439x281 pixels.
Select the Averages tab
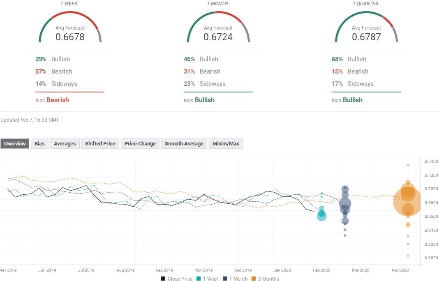click(65, 143)
